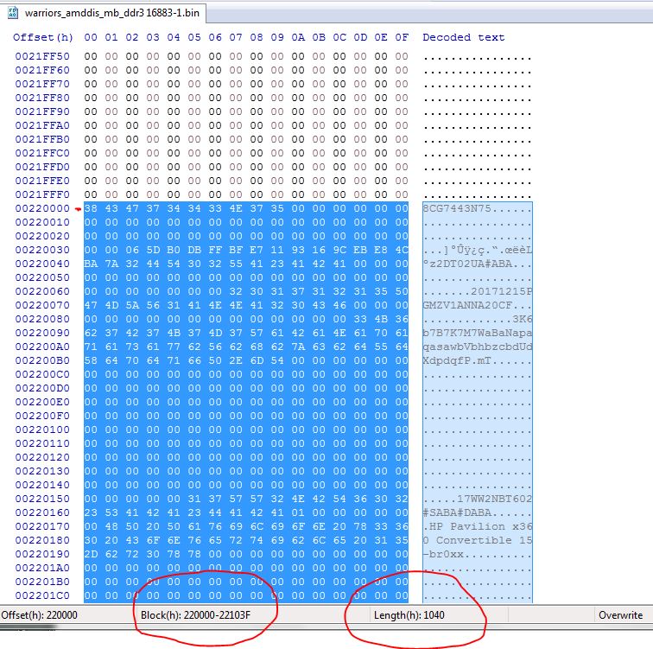Select the warriors_amddis_mb_ddr3 16883-1.bin tab
653x649 pixels.
coord(104,13)
